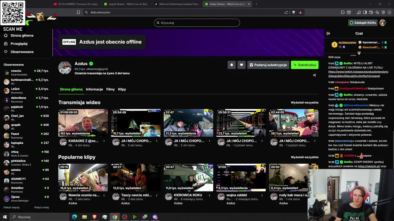Open the Windows Start menu
The width and height of the screenshot is (394, 221).
(x=5, y=217)
